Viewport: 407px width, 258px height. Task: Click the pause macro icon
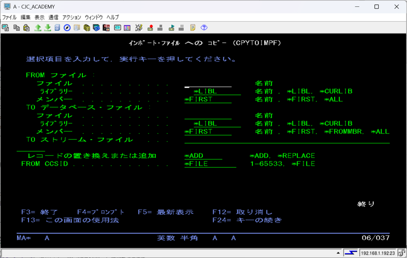pyautogui.click(x=181, y=28)
